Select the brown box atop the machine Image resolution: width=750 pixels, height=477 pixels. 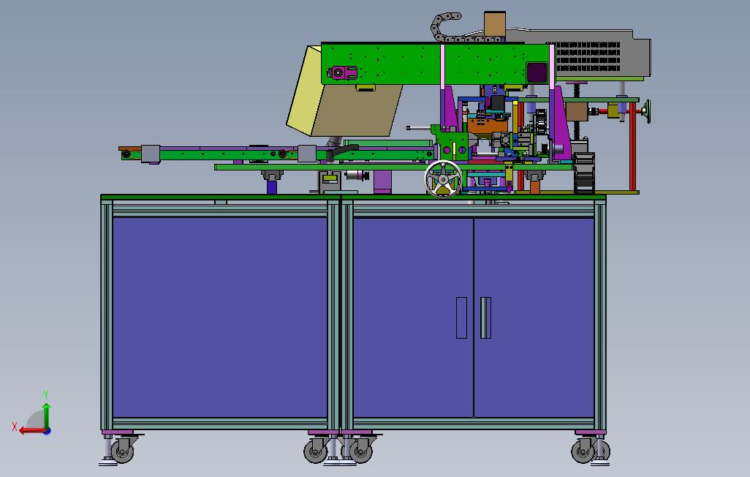tap(495, 24)
